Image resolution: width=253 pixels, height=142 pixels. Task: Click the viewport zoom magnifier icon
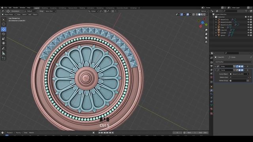pos(206,30)
